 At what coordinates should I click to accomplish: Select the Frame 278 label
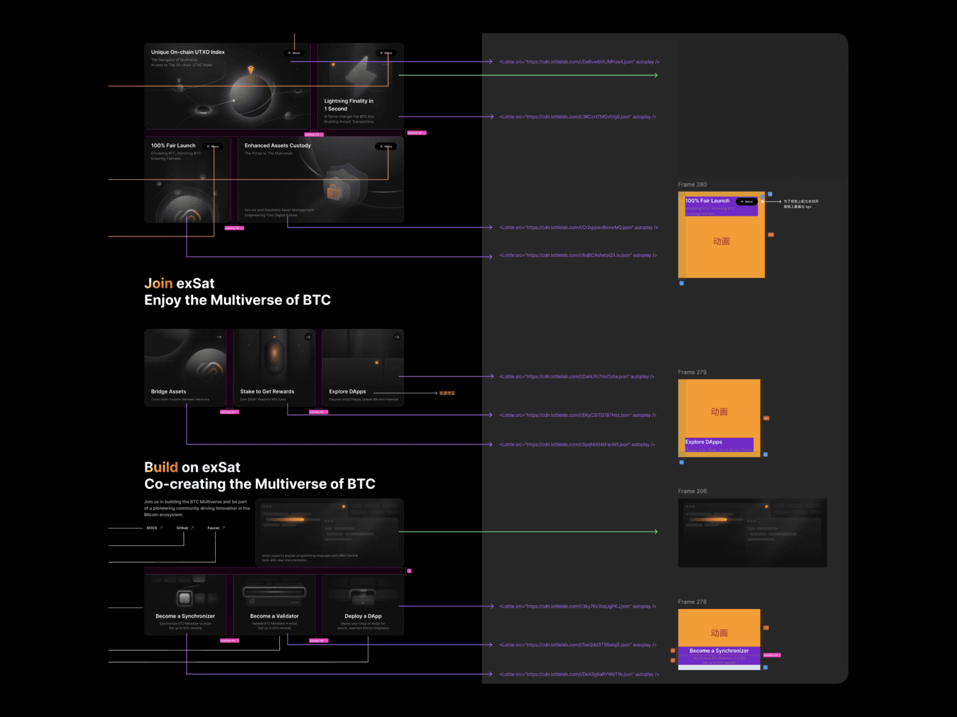click(692, 602)
